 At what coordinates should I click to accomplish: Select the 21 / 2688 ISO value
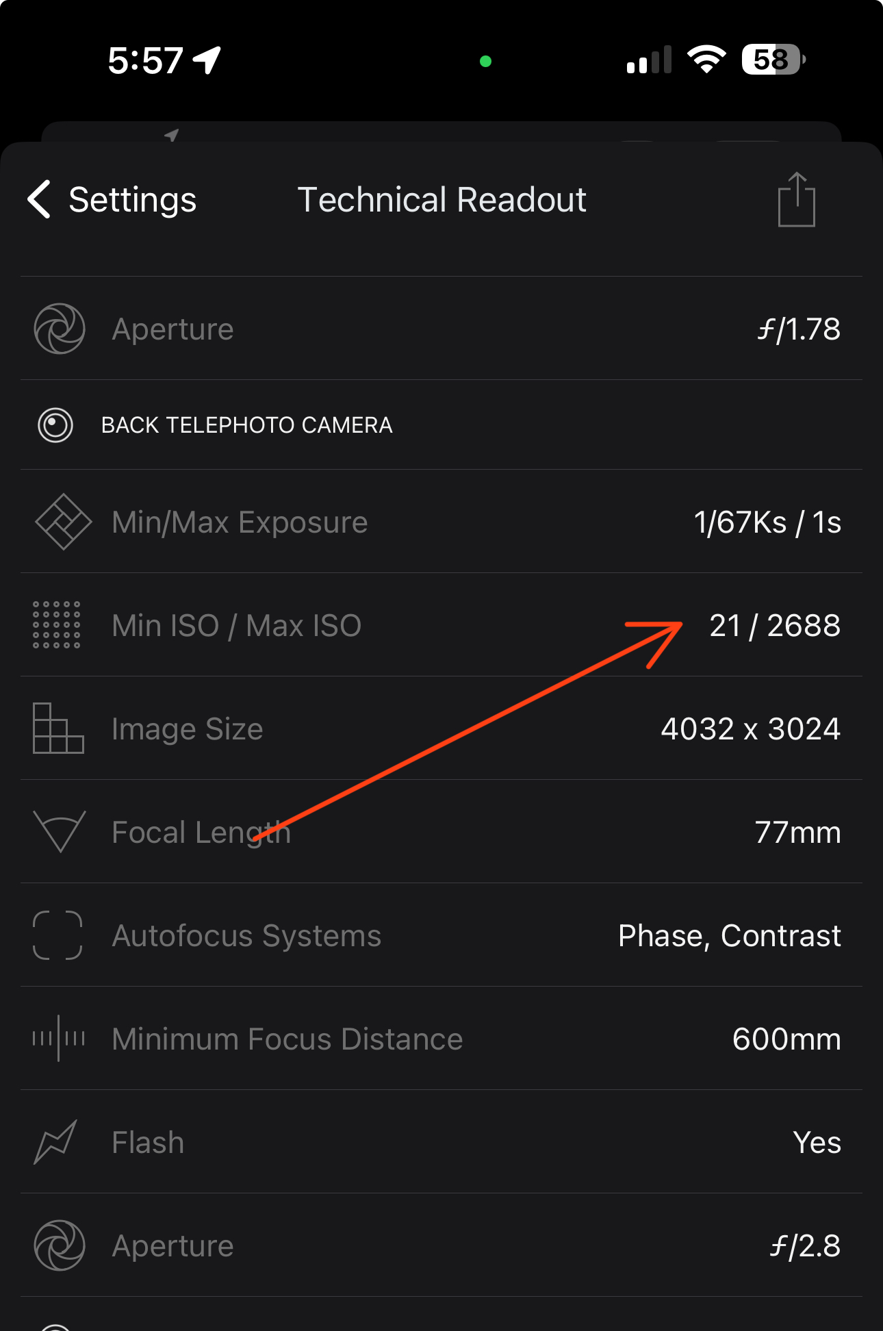click(x=775, y=625)
